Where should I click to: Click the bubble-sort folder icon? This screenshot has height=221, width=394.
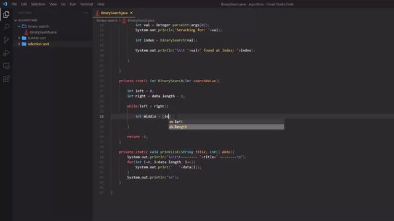[24, 38]
